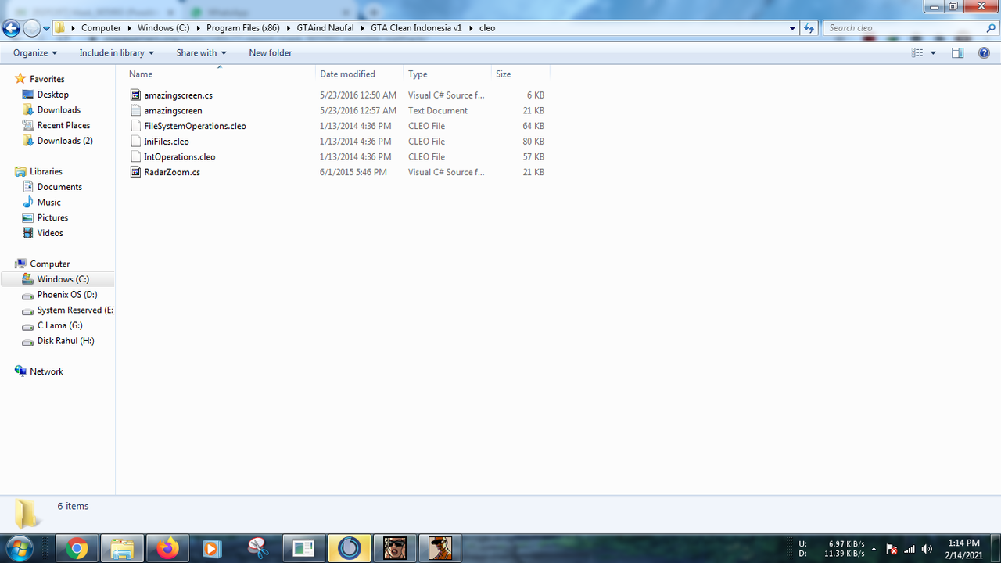Open Windows Explorer taskbar icon
This screenshot has height=563, width=1001.
coord(122,549)
